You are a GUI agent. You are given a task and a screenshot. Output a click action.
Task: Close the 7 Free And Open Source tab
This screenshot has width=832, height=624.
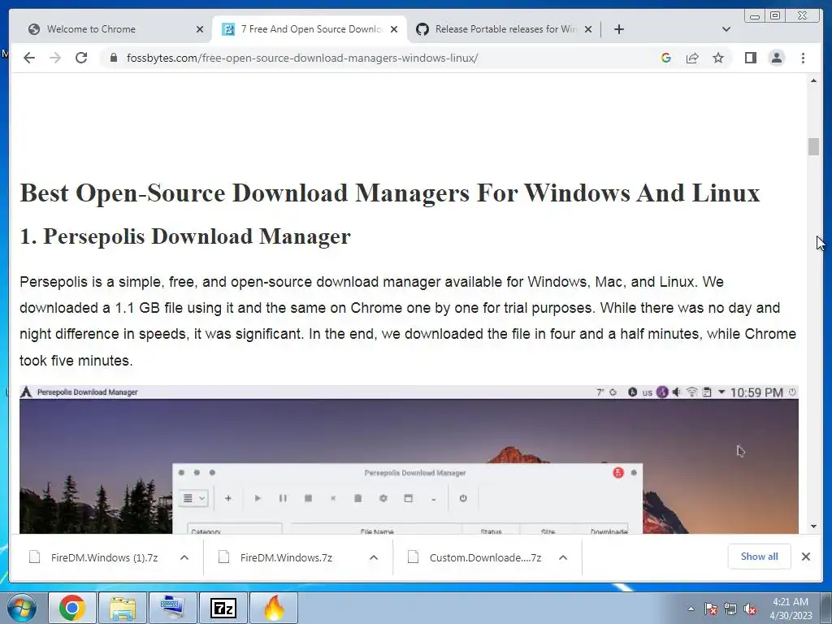coord(394,29)
